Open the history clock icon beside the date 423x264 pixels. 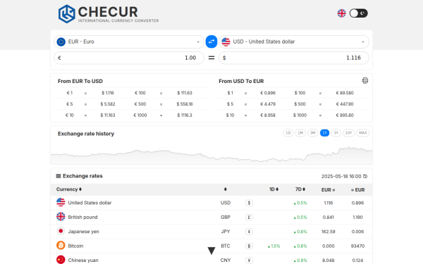(365, 176)
